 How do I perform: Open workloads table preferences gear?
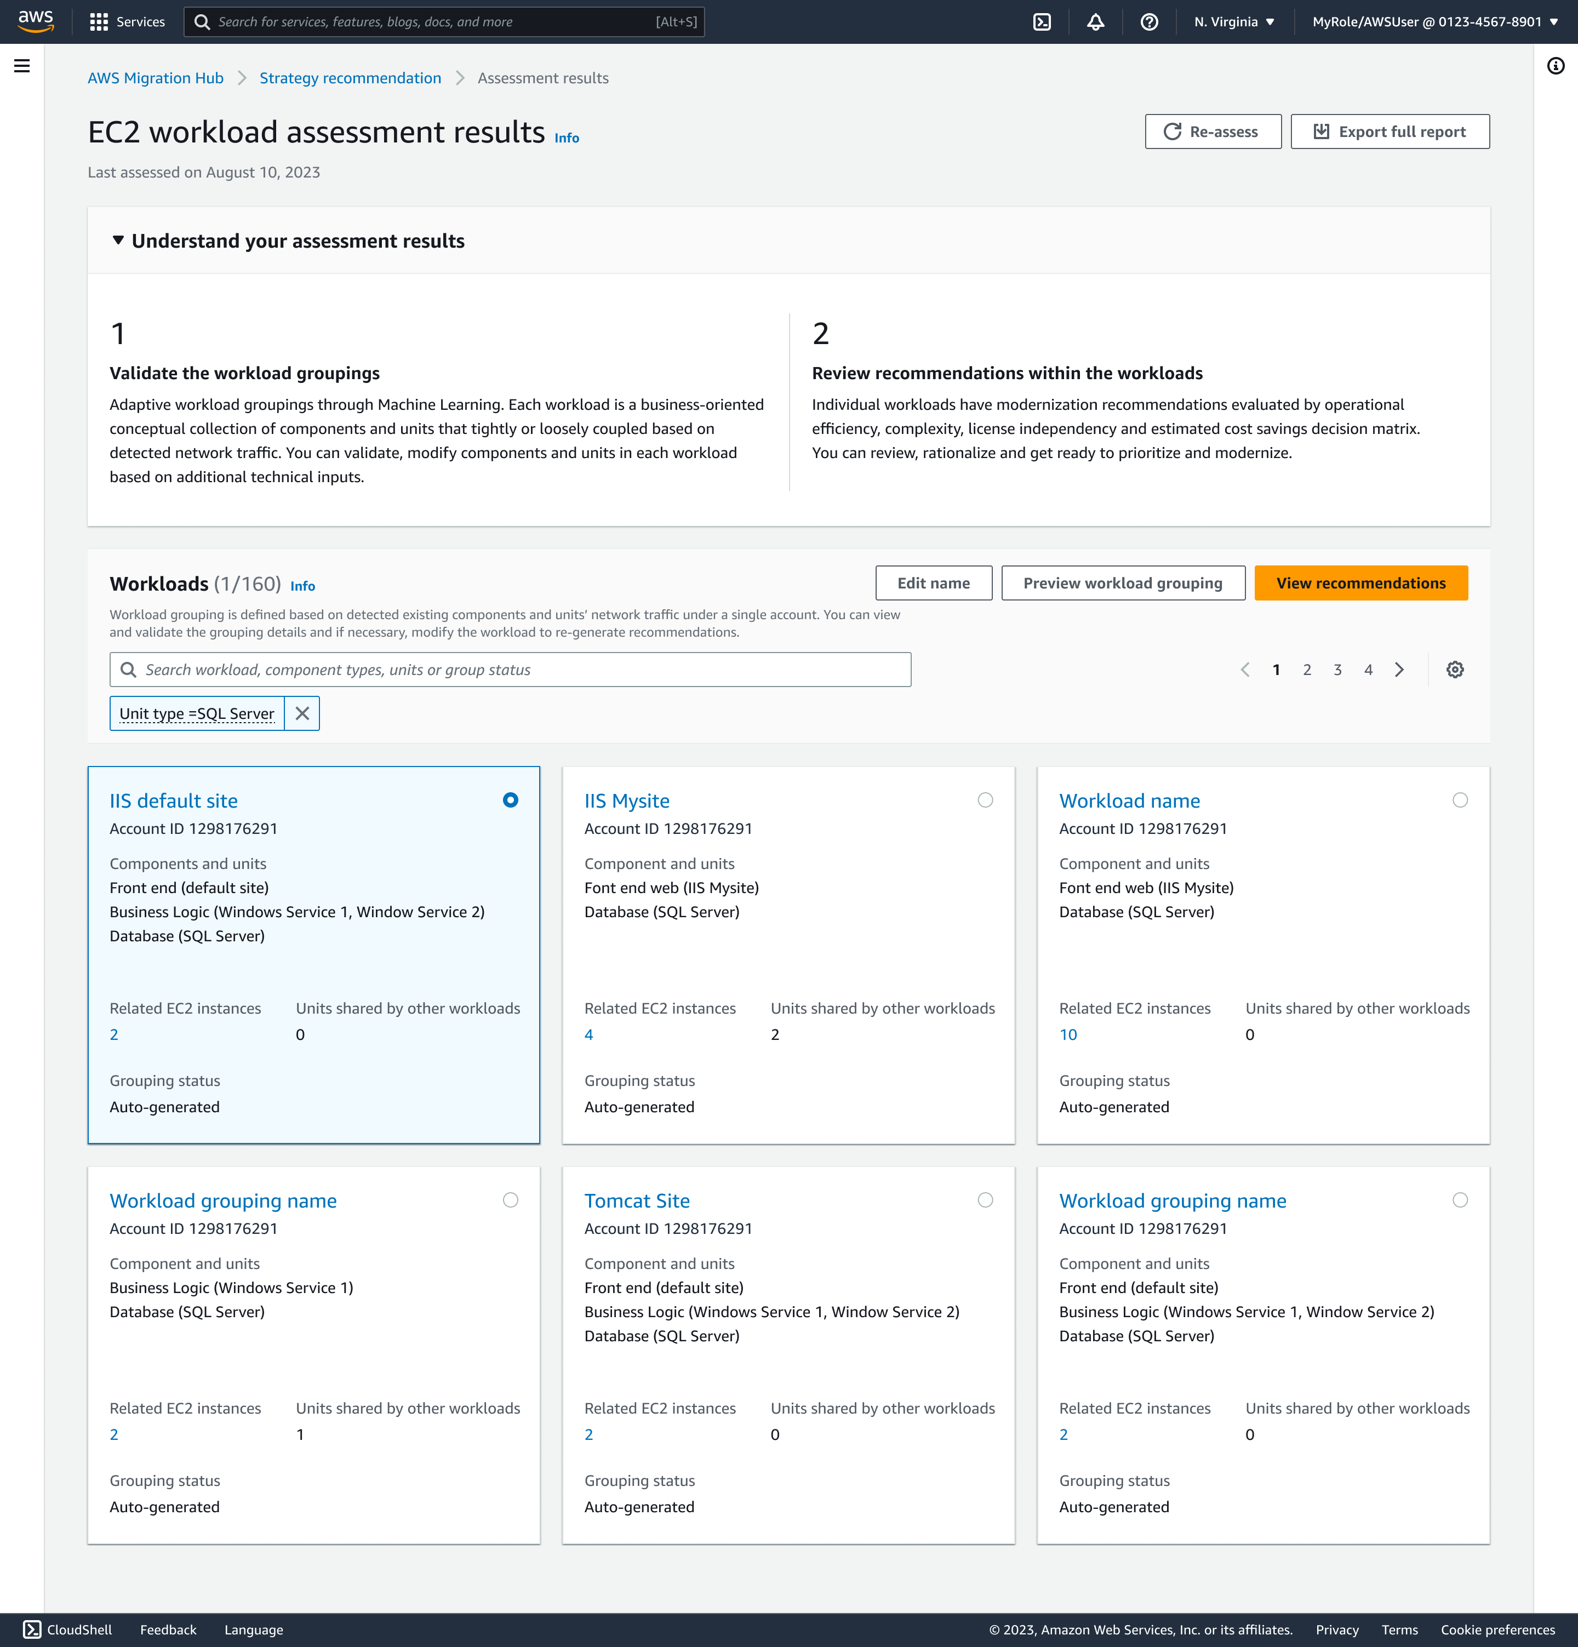click(1455, 670)
